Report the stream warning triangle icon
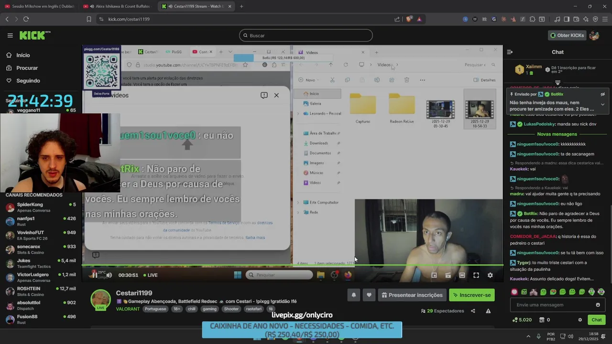The width and height of the screenshot is (612, 344). 488,311
